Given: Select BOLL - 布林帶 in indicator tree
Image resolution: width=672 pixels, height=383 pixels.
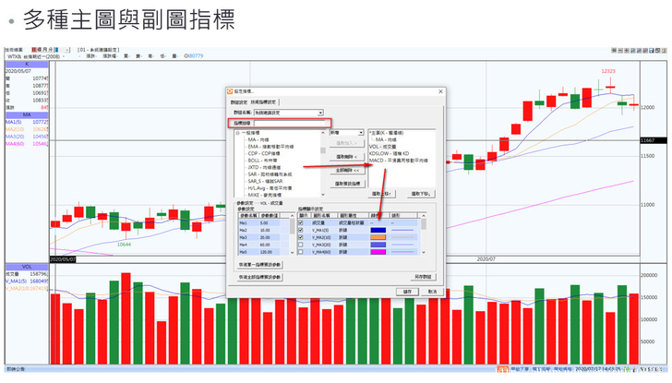Looking at the screenshot, I should tap(261, 159).
